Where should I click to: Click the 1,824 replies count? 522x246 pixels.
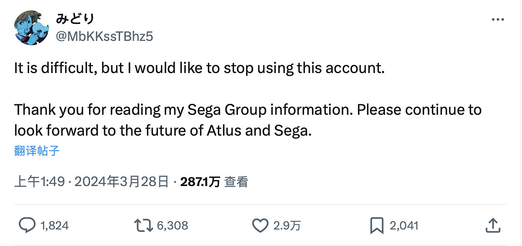[x=54, y=226]
